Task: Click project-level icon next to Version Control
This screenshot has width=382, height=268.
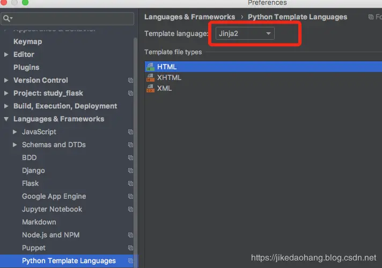Action: pyautogui.click(x=130, y=80)
